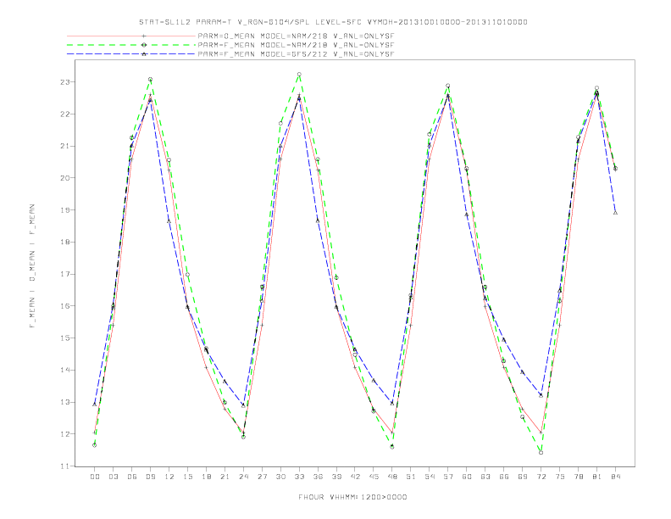671x519 pixels.
Task: Click y-axis tick label 17
Action: coord(64,274)
